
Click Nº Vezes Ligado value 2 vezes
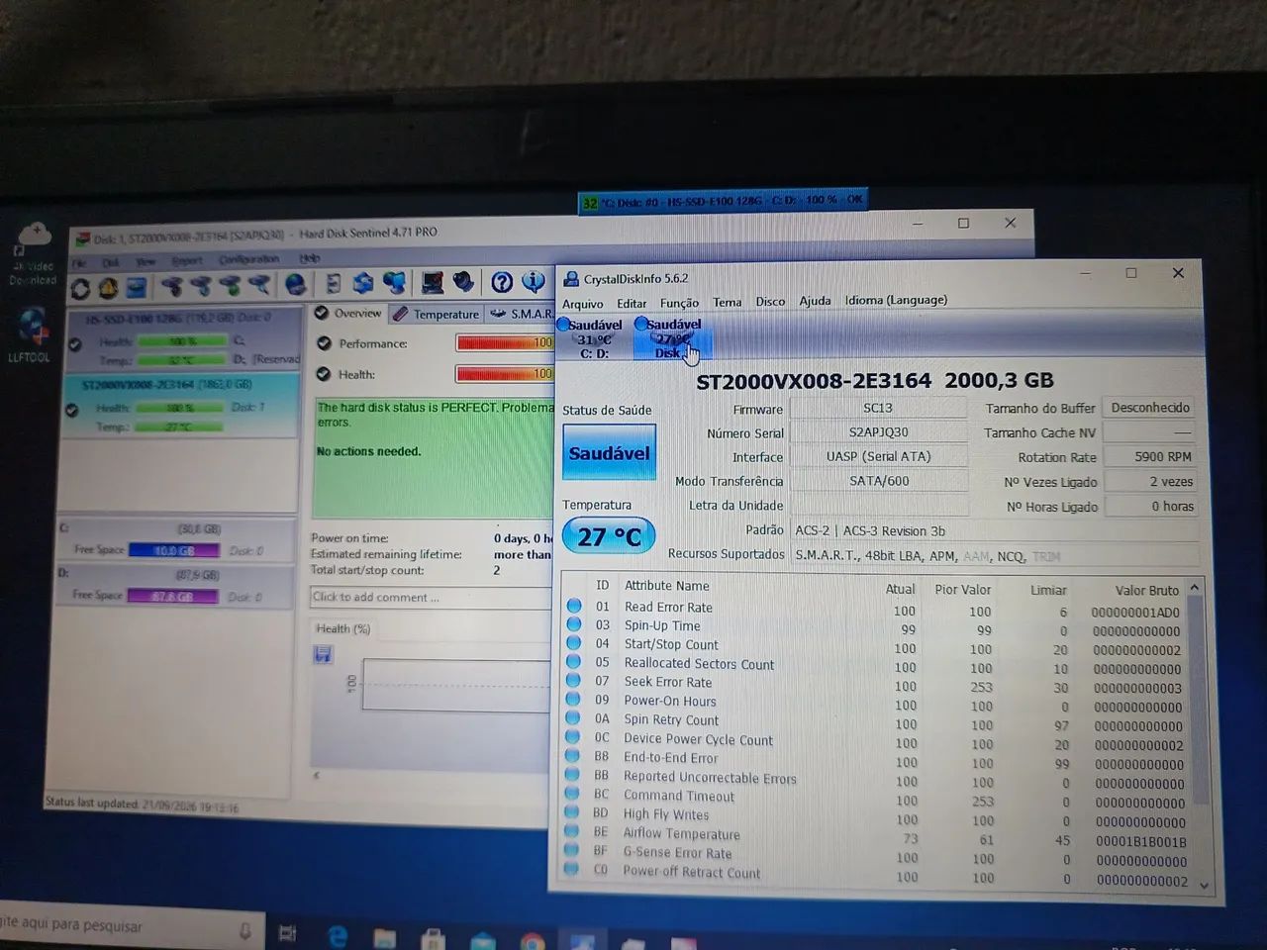click(1149, 481)
